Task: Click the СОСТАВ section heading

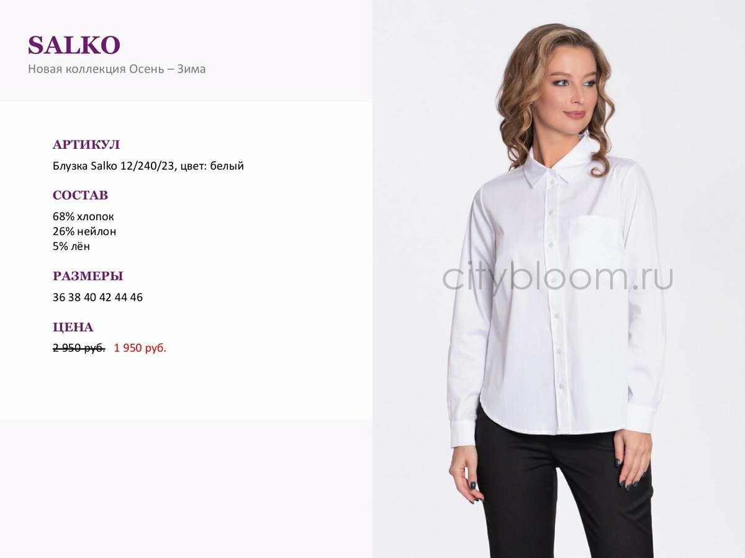Action: pyautogui.click(x=80, y=195)
